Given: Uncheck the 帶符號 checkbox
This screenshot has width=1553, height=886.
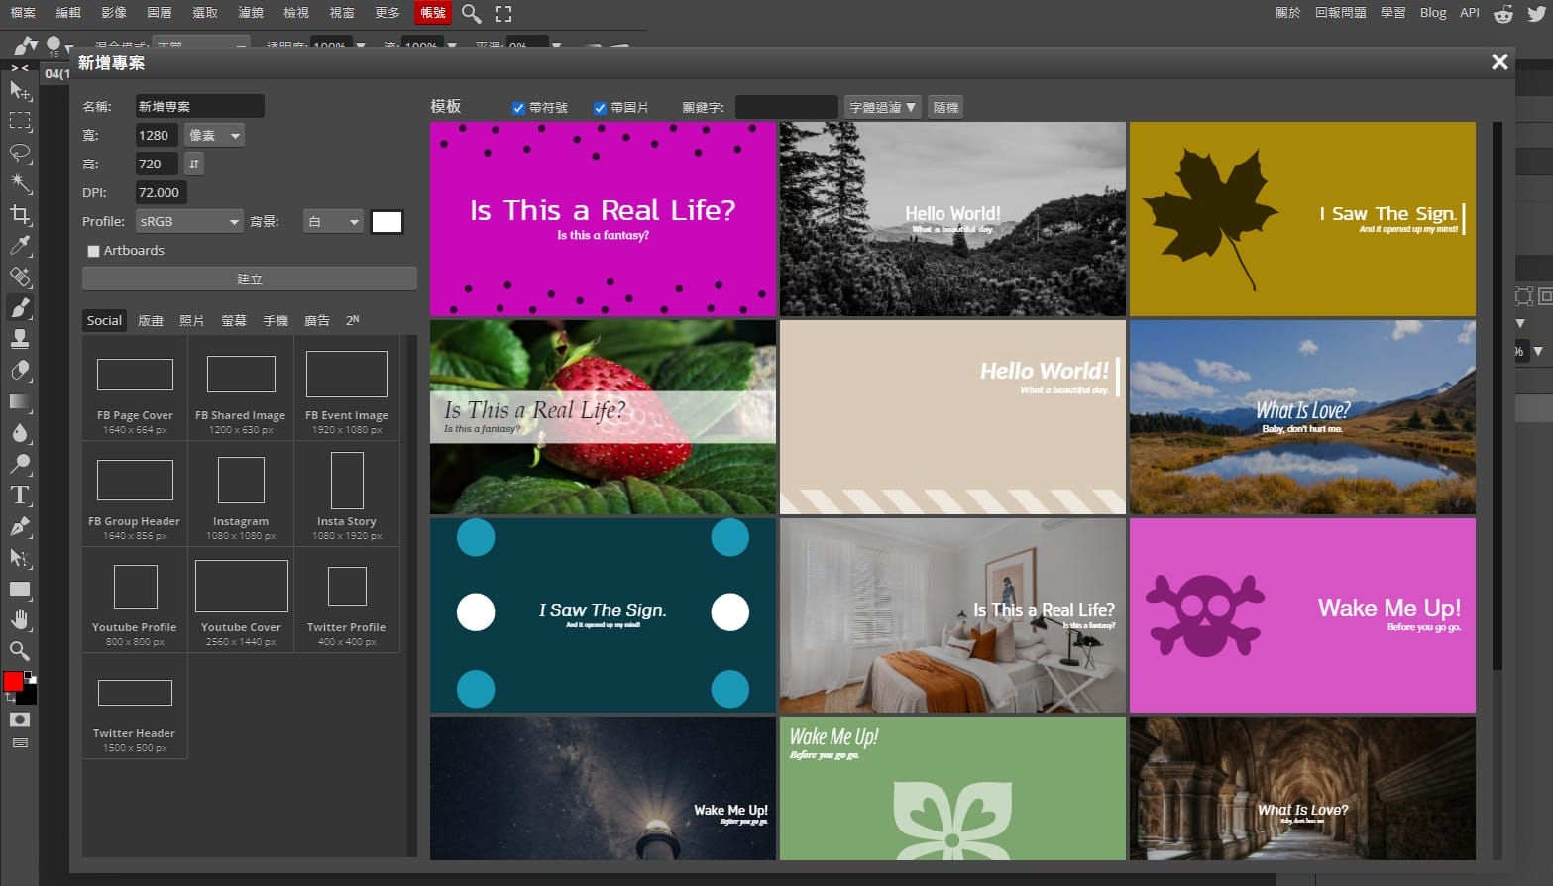Looking at the screenshot, I should click(518, 108).
